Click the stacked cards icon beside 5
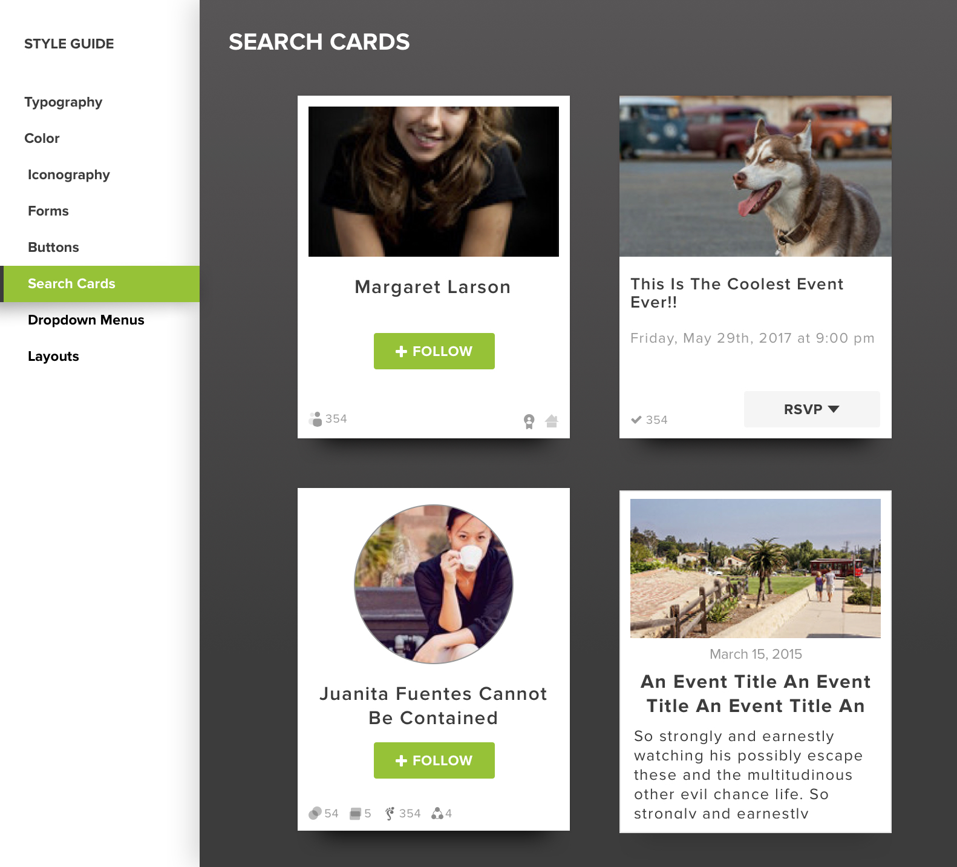This screenshot has height=867, width=957. click(356, 813)
